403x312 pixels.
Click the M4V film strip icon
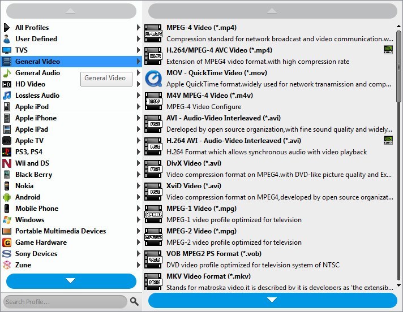(153, 101)
